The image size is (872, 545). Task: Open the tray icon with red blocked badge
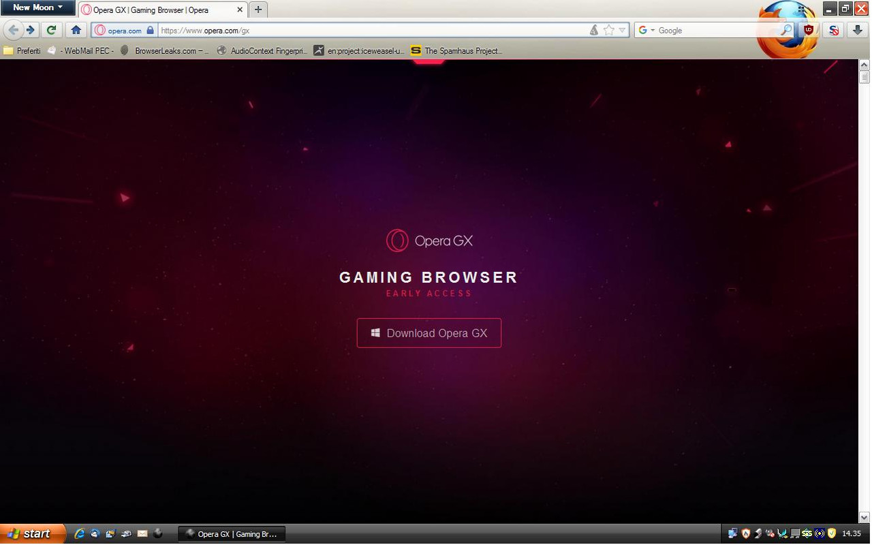[x=770, y=533]
